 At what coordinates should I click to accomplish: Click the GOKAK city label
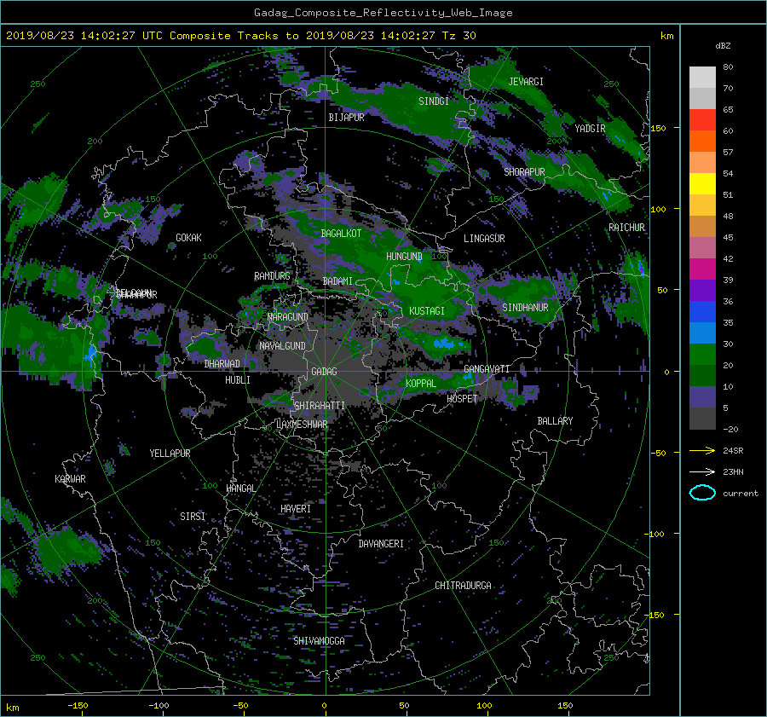point(188,238)
